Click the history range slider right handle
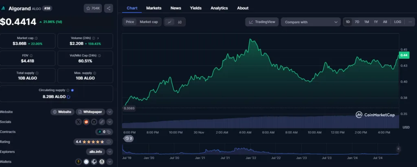This screenshot has width=417, height=167. pos(398,149)
